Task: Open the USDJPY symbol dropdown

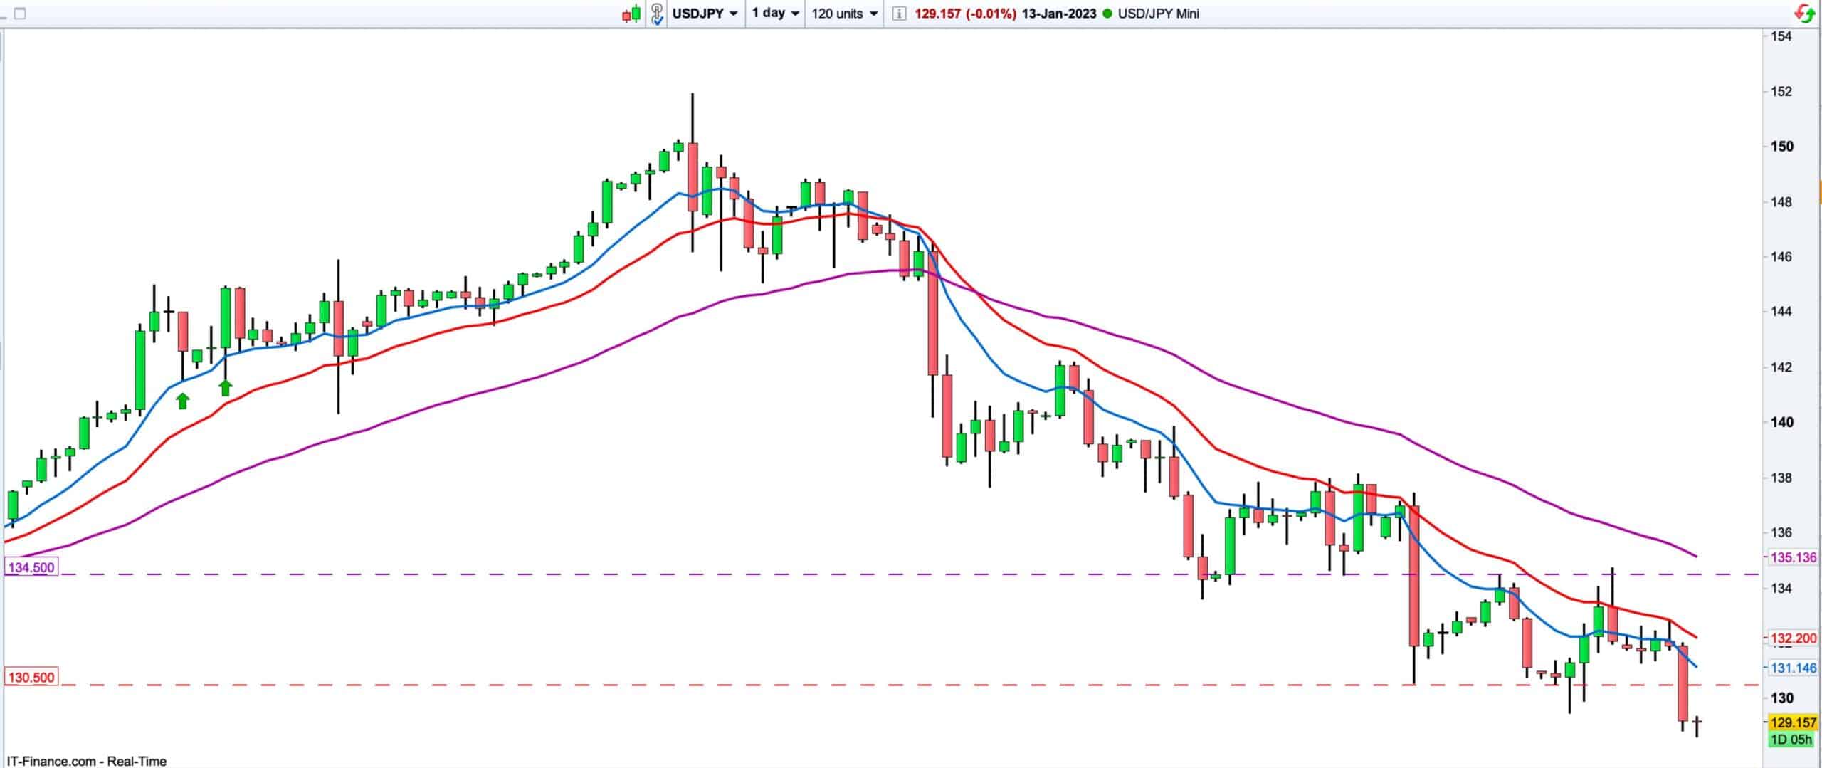Action: (x=705, y=14)
